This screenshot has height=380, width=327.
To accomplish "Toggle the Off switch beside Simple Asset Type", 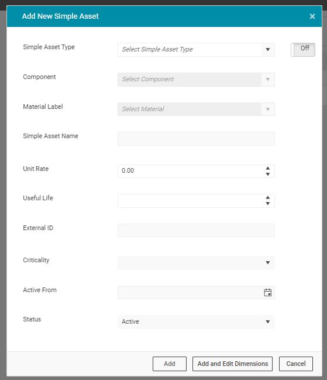I will [x=303, y=50].
